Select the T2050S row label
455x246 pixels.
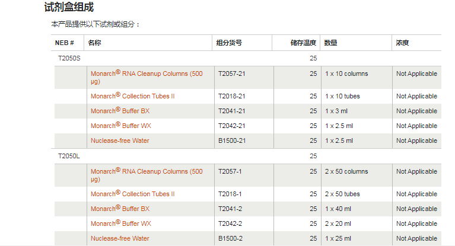point(69,59)
